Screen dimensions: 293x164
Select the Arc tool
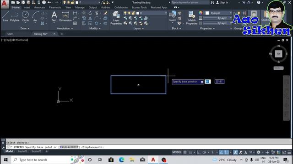(x=35, y=17)
